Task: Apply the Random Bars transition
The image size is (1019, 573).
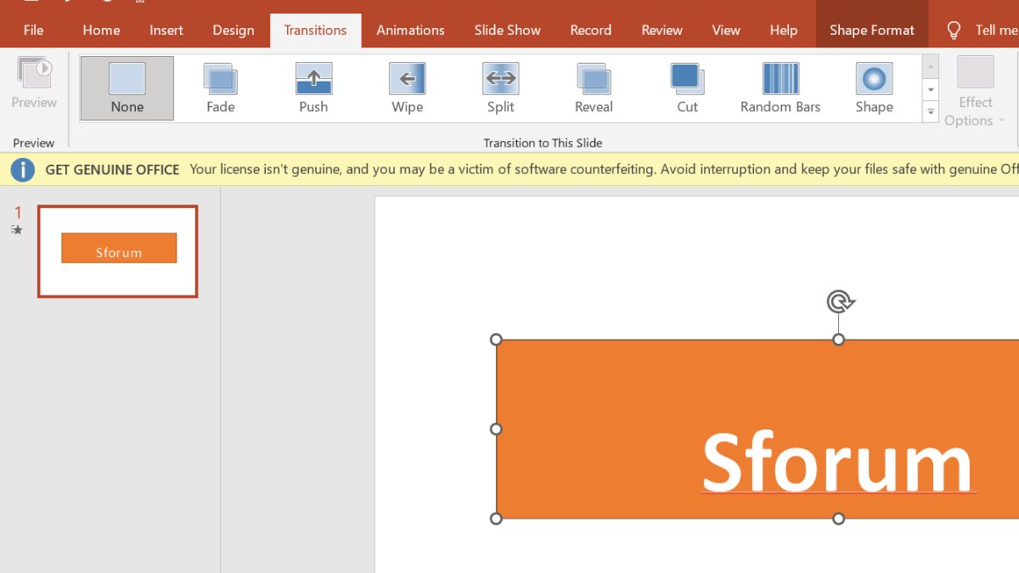Action: (x=780, y=87)
